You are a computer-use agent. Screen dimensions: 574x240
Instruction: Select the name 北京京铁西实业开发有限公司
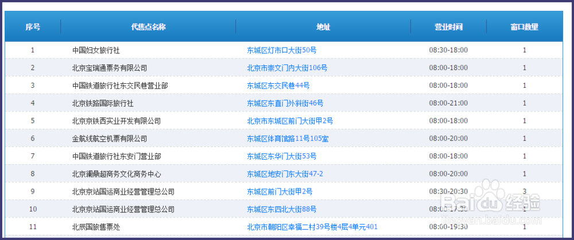(x=117, y=121)
